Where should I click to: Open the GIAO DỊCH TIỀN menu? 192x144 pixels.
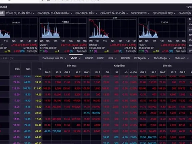(x=86, y=13)
